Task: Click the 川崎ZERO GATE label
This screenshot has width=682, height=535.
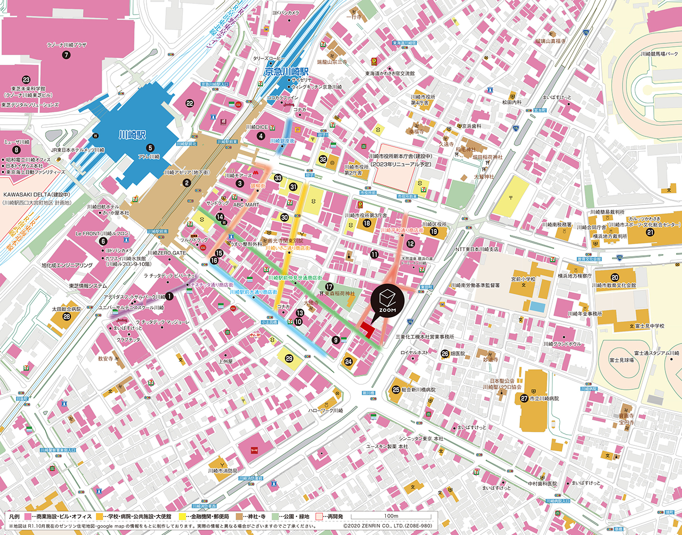Action: [167, 253]
